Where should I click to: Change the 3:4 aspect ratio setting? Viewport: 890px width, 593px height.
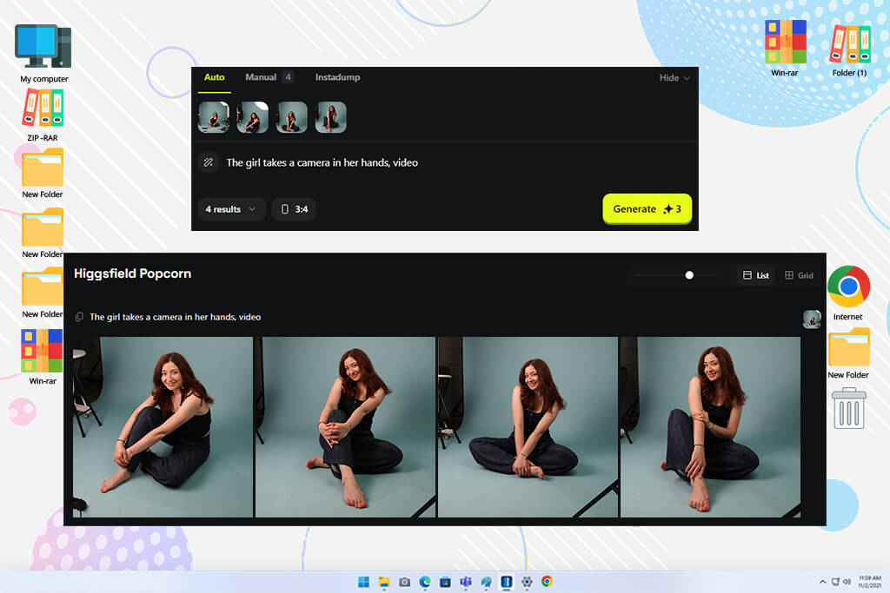click(x=294, y=209)
